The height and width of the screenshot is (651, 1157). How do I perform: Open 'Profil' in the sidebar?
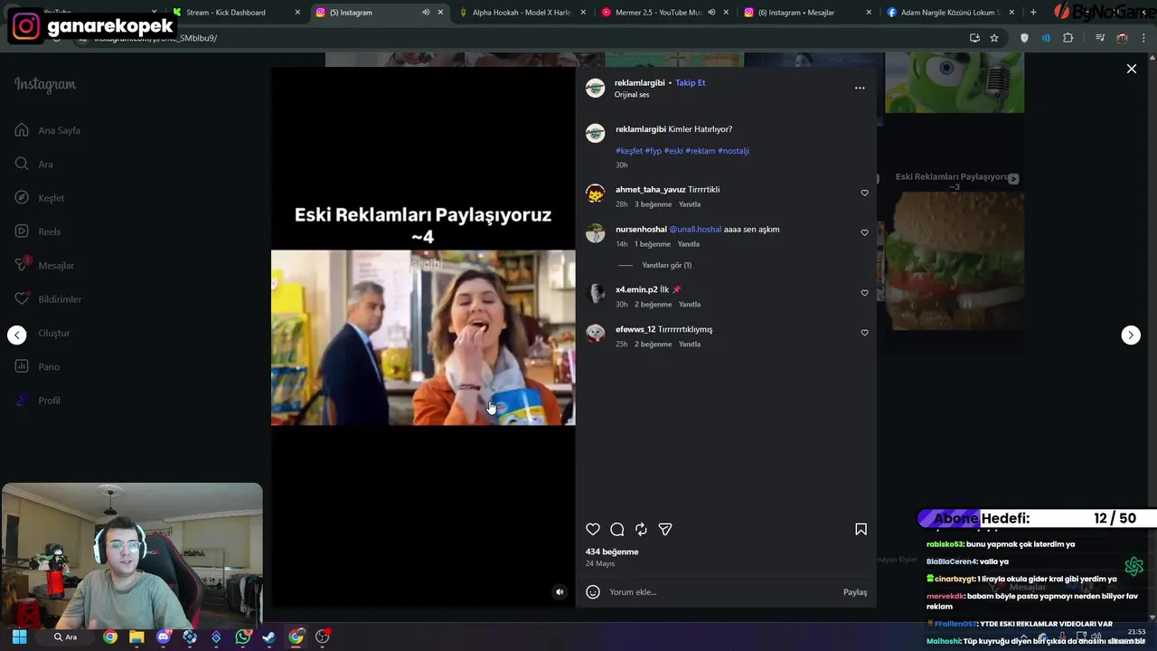coord(38,401)
